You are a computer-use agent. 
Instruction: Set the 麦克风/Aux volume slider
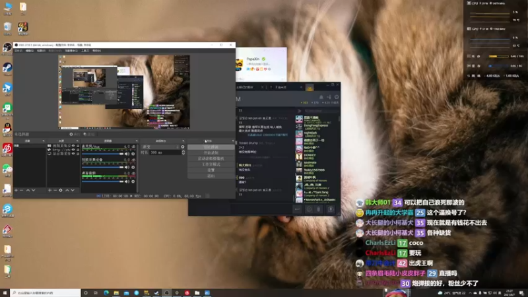coord(103,154)
